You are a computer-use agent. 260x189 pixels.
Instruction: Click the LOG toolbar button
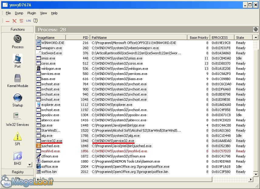(x=29, y=21)
